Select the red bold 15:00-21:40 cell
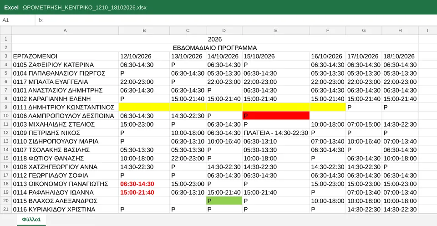Screen dimensions: 437x226 (x=144, y=193)
